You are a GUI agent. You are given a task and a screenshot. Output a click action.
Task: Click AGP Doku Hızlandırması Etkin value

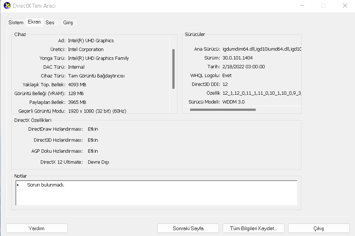click(x=93, y=151)
